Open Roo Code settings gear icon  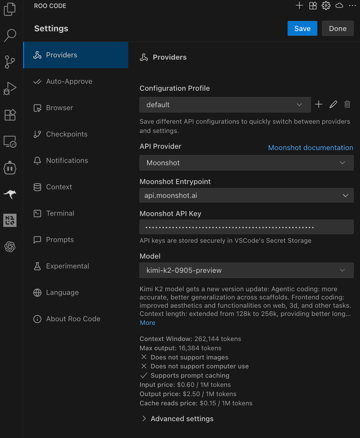click(326, 5)
